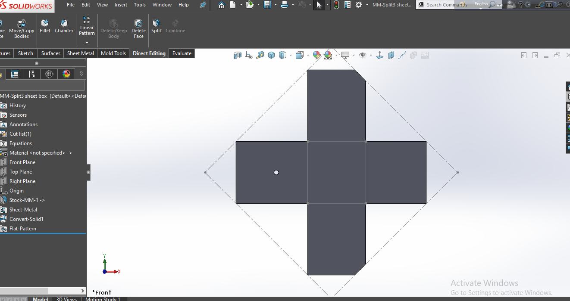Toggle Hide/Show Items eye icon
The image size is (570, 301).
(362, 55)
